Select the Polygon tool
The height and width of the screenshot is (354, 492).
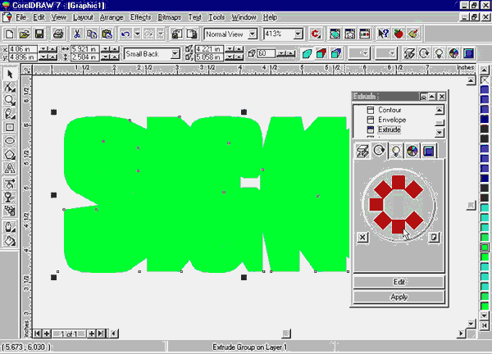point(10,154)
